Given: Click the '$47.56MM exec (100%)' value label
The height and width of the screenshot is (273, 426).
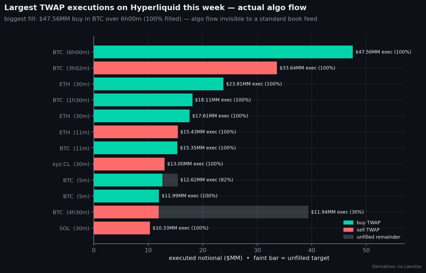Looking at the screenshot, I should (x=383, y=52).
